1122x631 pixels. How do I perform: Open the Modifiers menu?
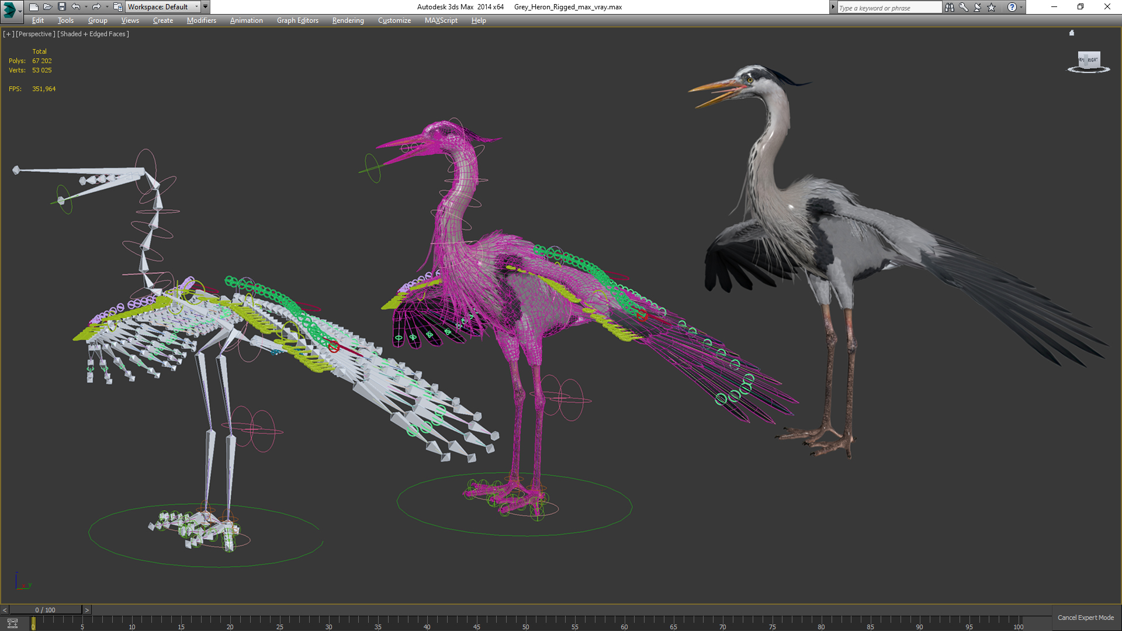(201, 20)
